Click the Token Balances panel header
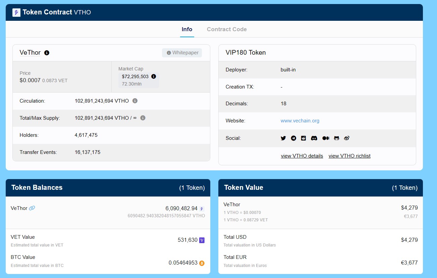This screenshot has width=437, height=278. pos(108,187)
